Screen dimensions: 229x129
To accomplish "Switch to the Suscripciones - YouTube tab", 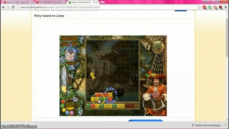I will (x=50, y=2).
